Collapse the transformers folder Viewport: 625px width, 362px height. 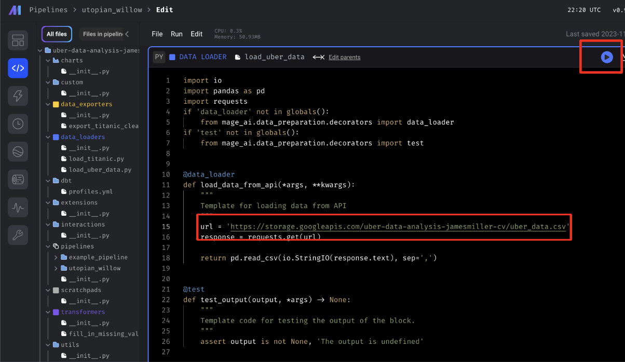click(x=48, y=312)
